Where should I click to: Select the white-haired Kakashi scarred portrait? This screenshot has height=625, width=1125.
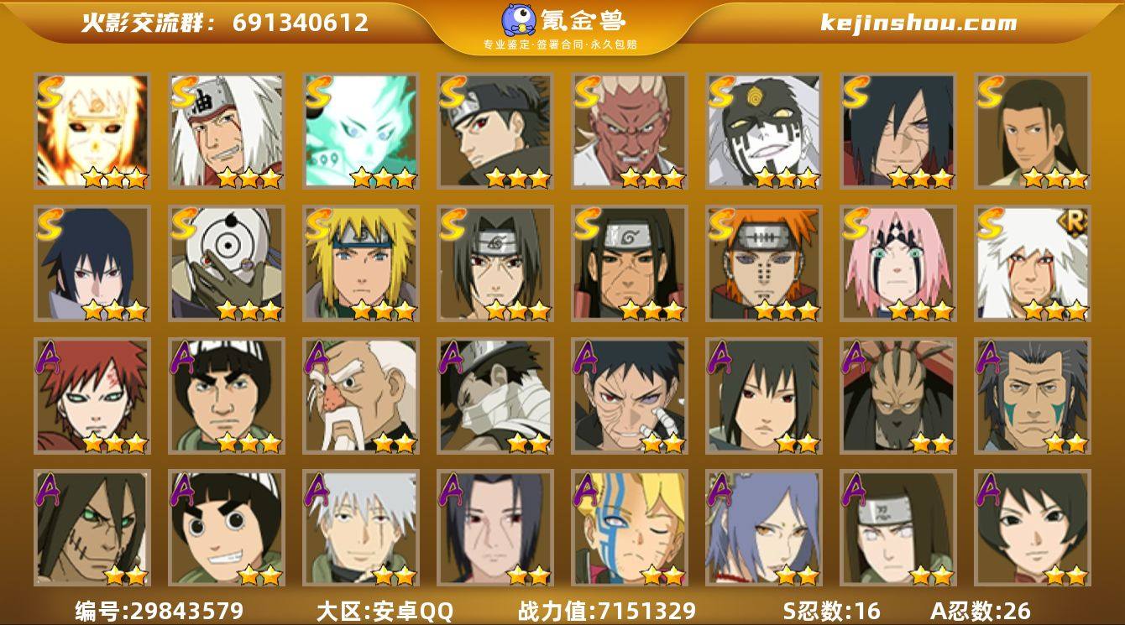pos(360,528)
